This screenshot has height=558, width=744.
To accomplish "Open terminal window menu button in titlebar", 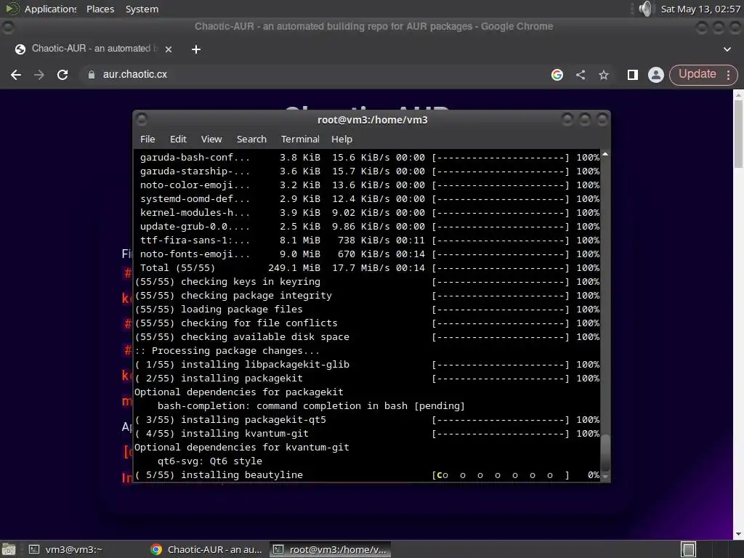I will click(x=142, y=120).
